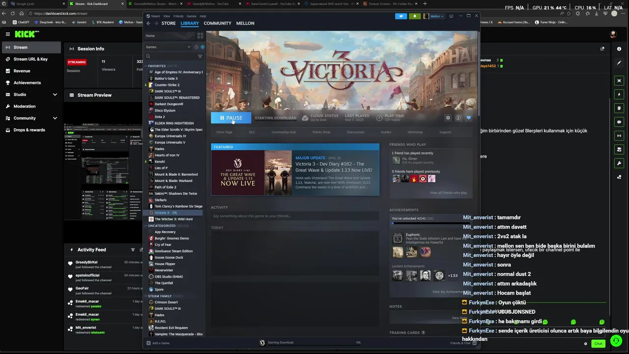
Task: Toggle Kick wrench moderation tools icon
Action: (x=619, y=163)
